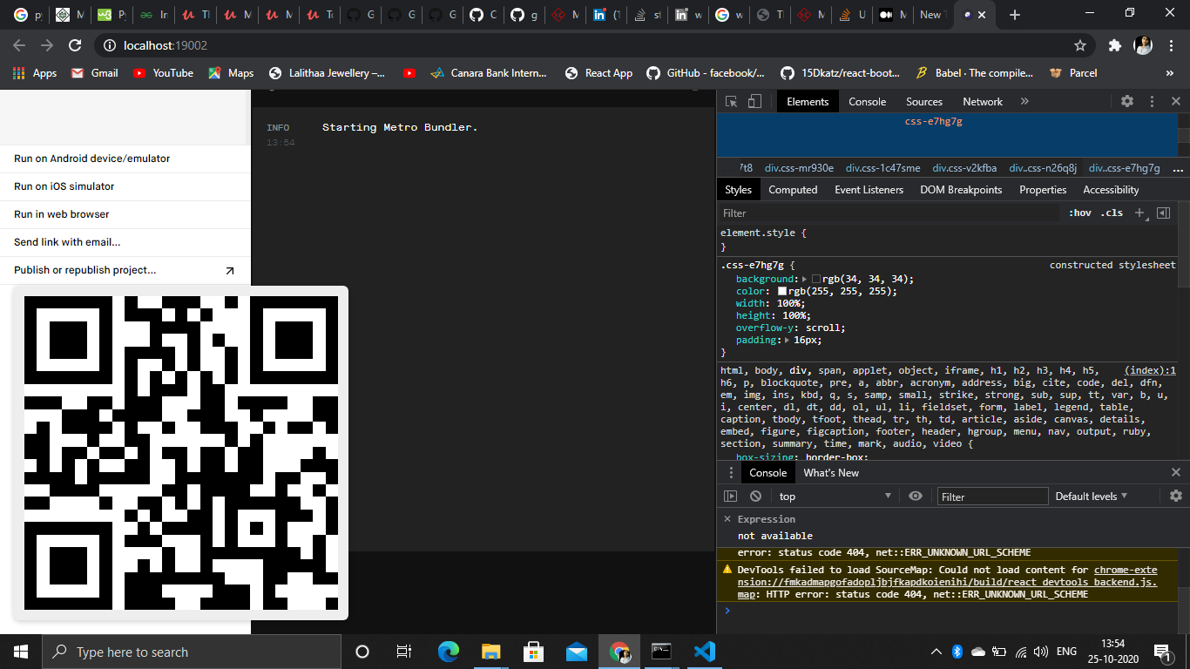Select breadcrumb div.css-mr930e

point(799,168)
